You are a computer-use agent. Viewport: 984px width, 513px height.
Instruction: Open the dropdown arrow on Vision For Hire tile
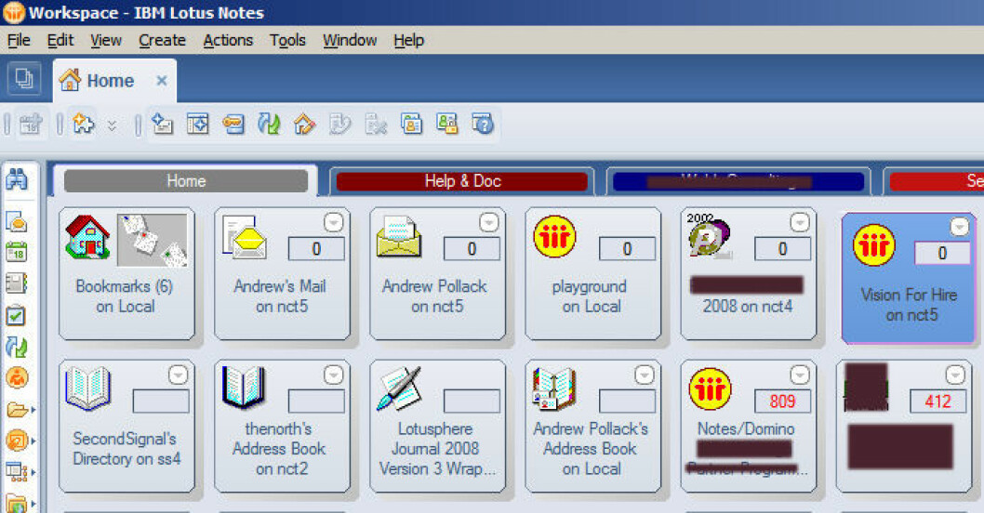[x=960, y=227]
